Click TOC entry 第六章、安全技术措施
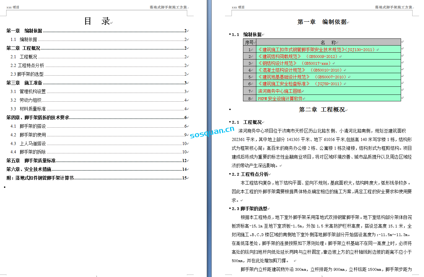 29,169
